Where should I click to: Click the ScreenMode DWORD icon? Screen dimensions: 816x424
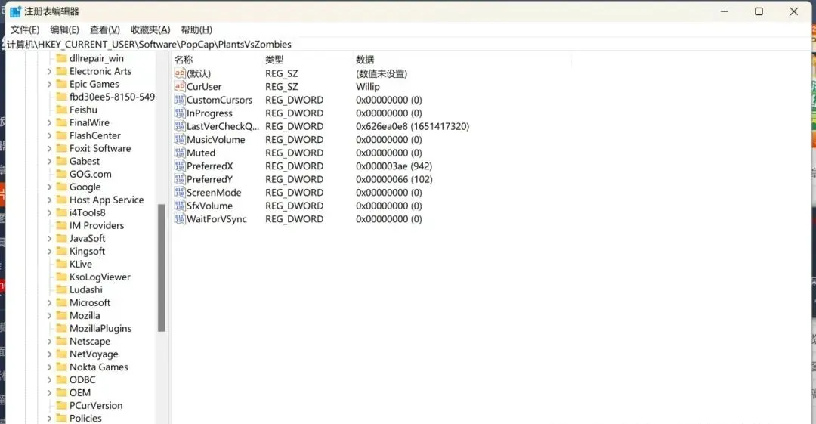[x=180, y=193]
